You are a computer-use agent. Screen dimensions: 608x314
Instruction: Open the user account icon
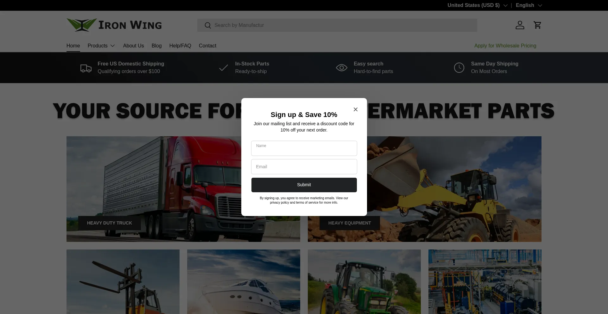520,25
